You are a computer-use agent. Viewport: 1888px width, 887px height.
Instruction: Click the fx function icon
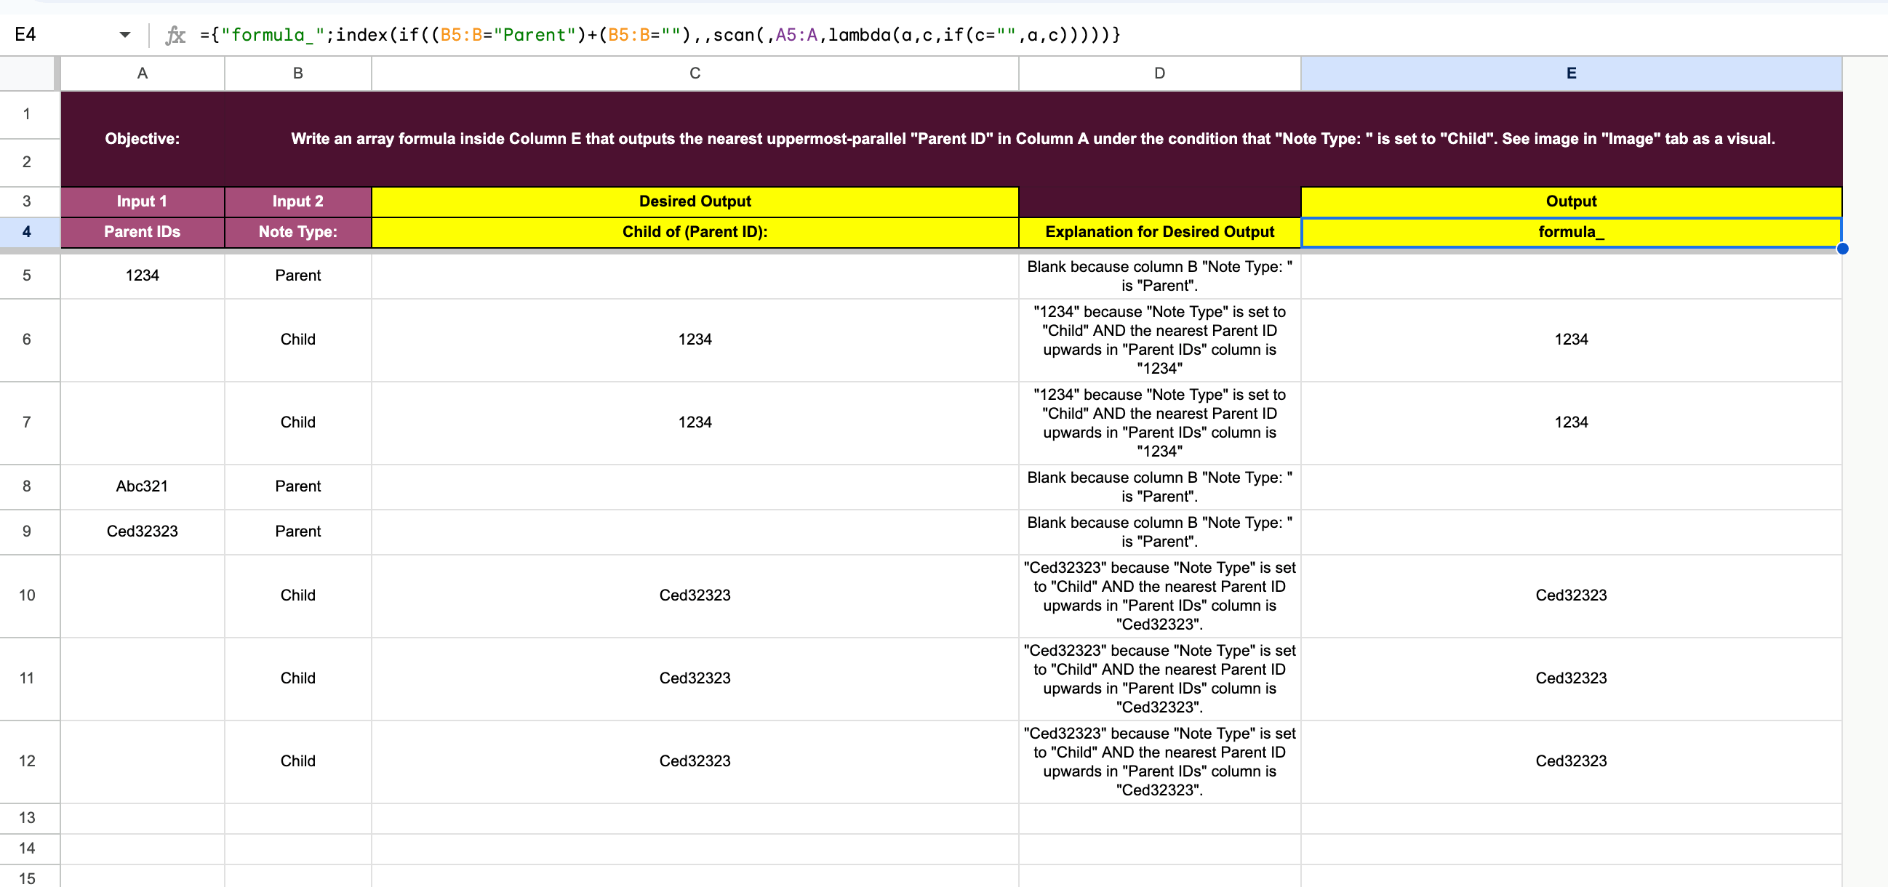(x=175, y=34)
